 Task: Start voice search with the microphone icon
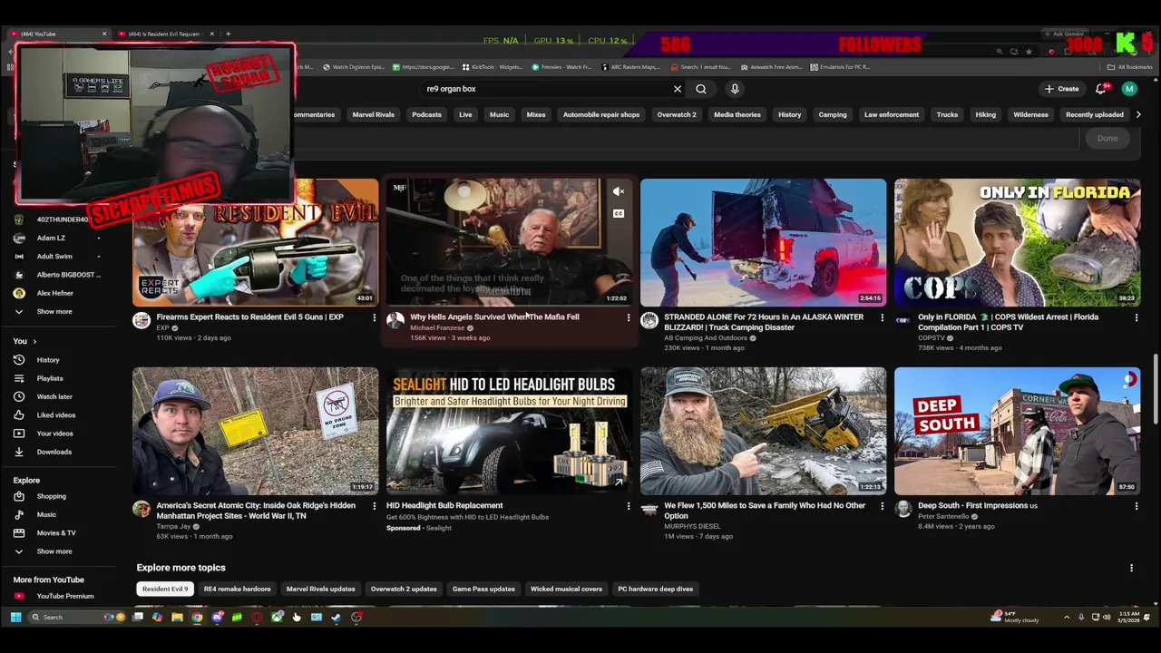click(x=735, y=89)
